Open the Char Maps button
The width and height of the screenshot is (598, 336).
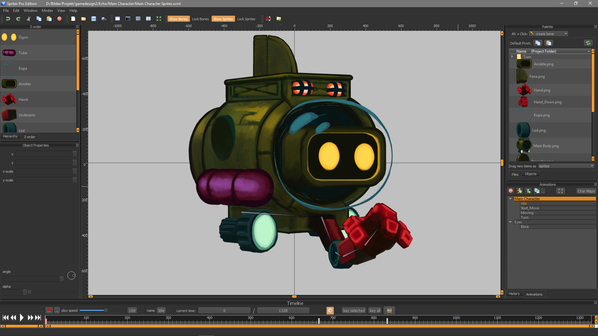coord(586,191)
